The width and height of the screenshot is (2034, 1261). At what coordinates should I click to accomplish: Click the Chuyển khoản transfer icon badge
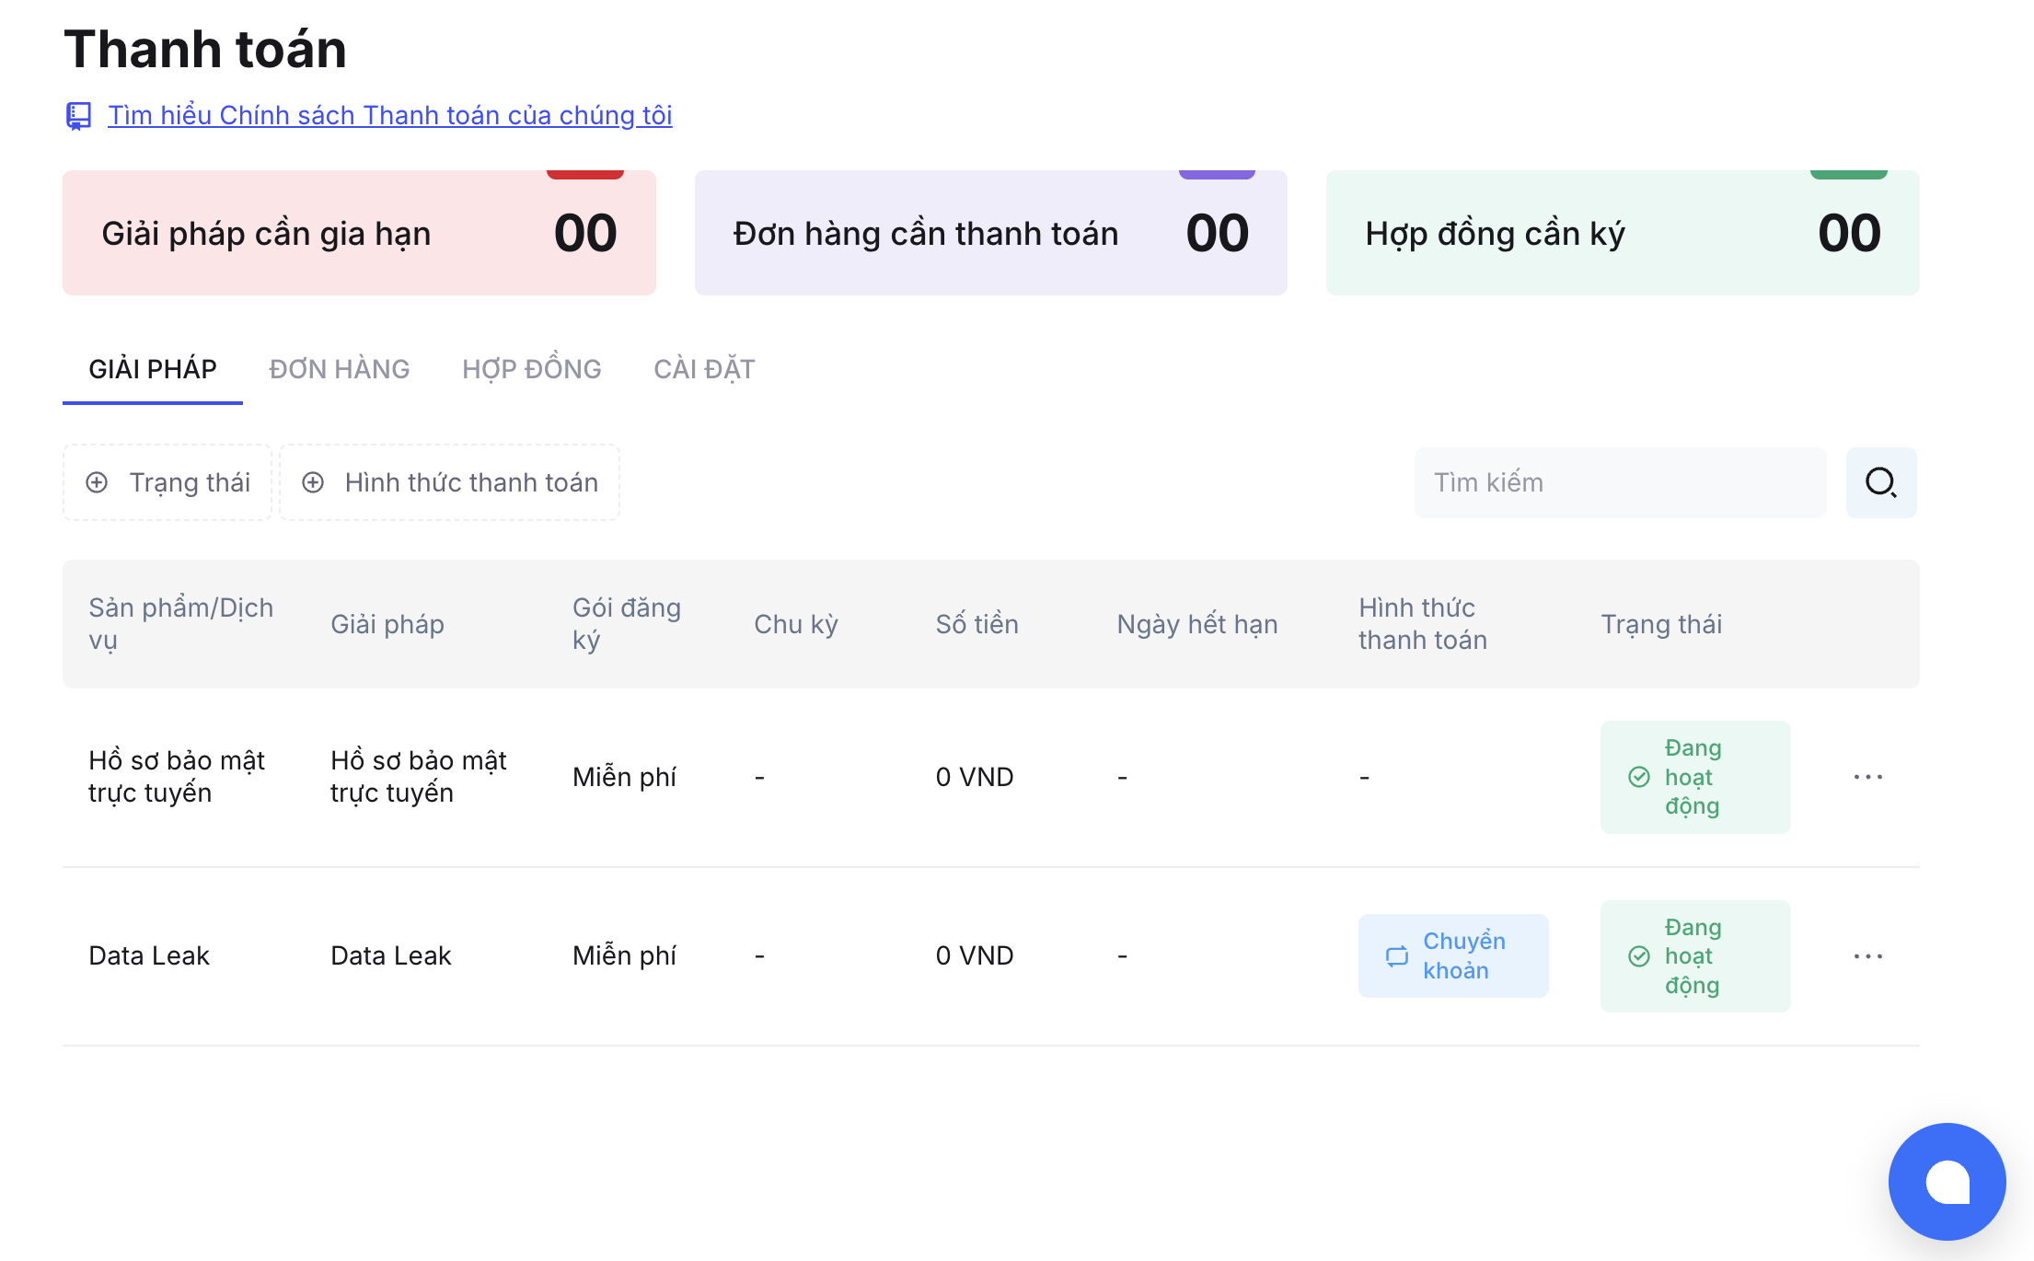[1397, 956]
